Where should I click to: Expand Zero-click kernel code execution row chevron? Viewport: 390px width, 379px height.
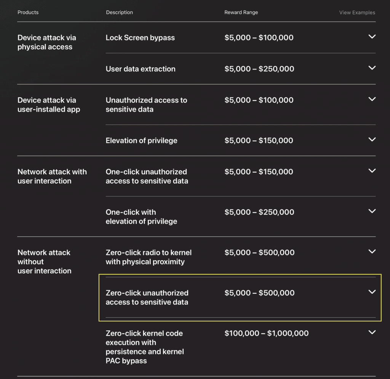pos(372,332)
